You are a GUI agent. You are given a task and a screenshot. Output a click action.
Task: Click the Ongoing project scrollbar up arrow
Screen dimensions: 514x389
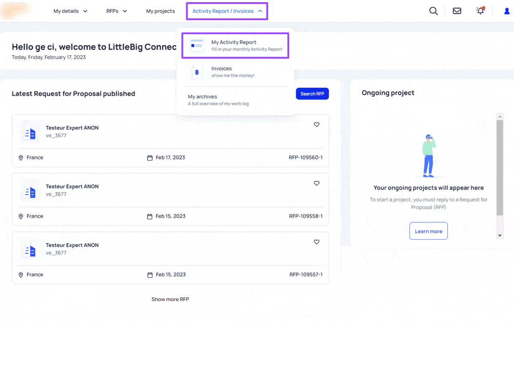click(x=500, y=116)
